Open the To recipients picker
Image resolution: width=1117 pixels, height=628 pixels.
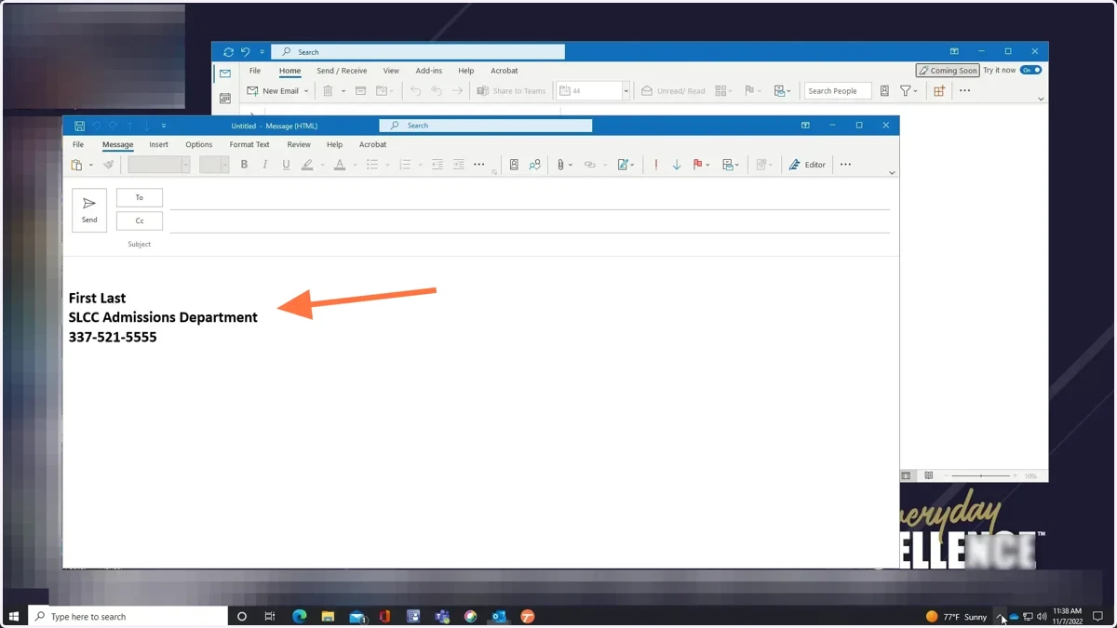coord(140,197)
